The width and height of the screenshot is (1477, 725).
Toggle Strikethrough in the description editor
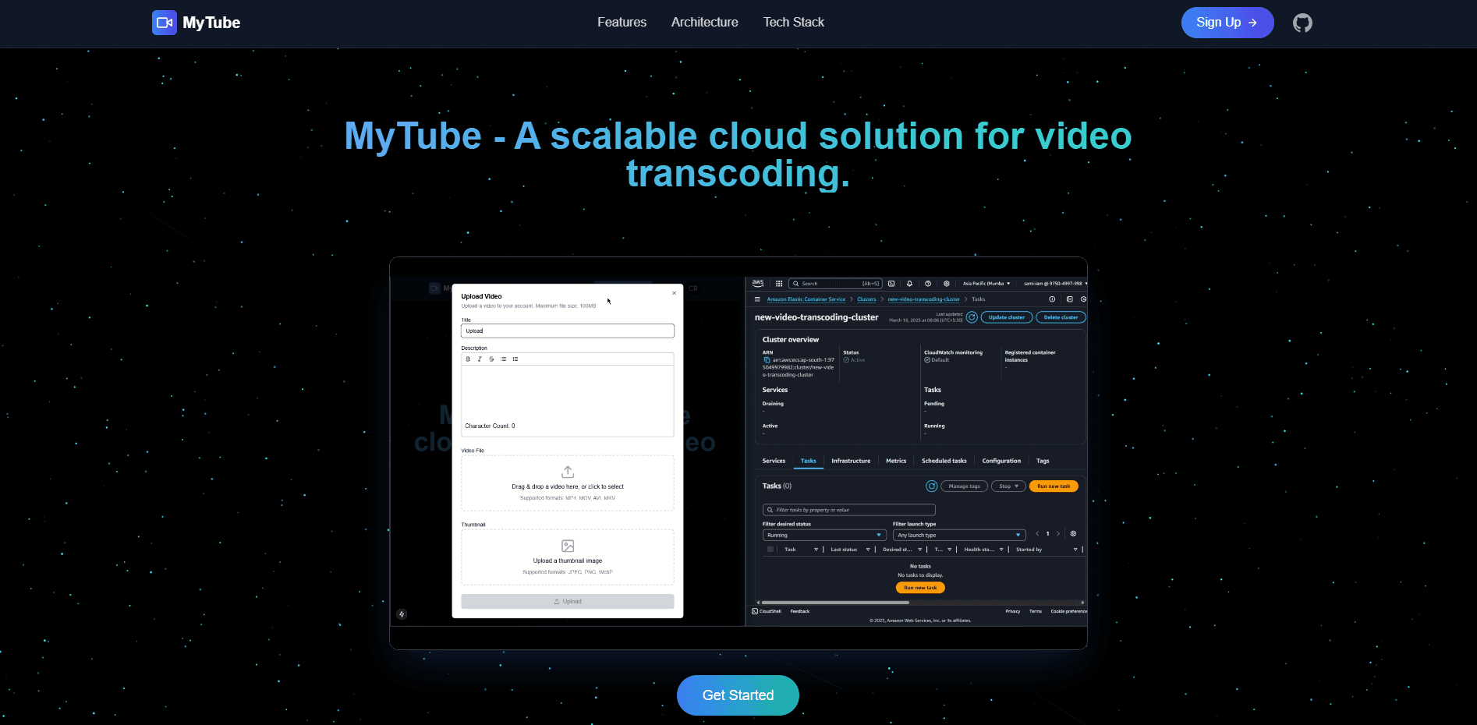pos(491,359)
